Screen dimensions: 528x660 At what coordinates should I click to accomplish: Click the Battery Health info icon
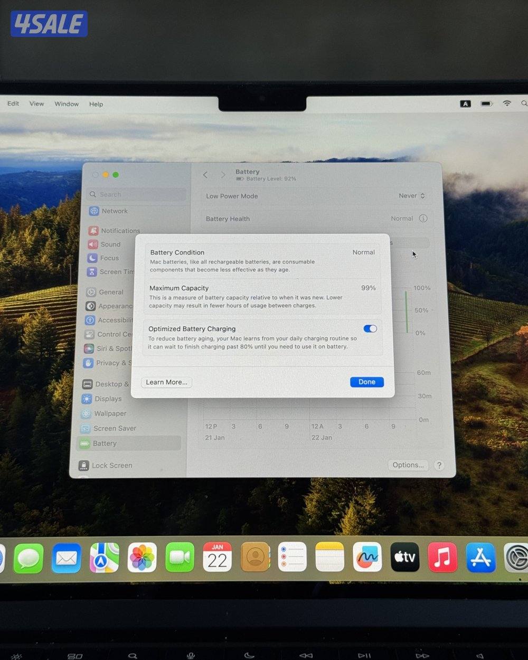(x=423, y=219)
